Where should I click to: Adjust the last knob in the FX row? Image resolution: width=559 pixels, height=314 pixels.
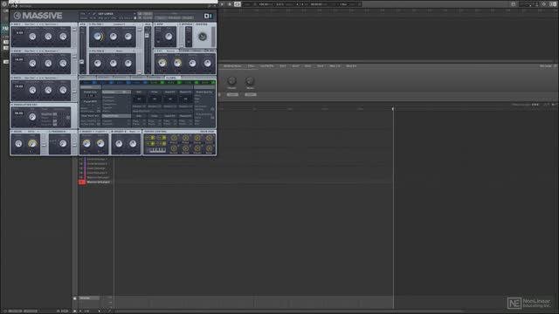click(208, 64)
